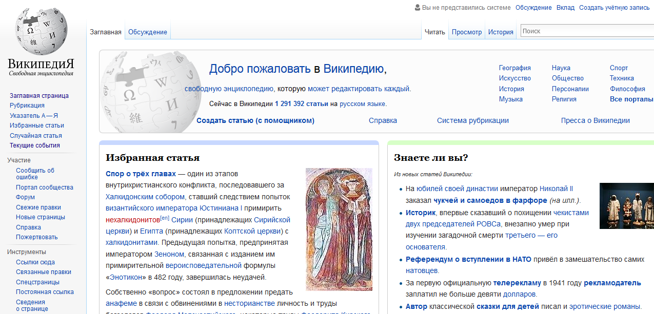Click Создать статью (с помощником)
The image size is (654, 314).
(x=255, y=121)
